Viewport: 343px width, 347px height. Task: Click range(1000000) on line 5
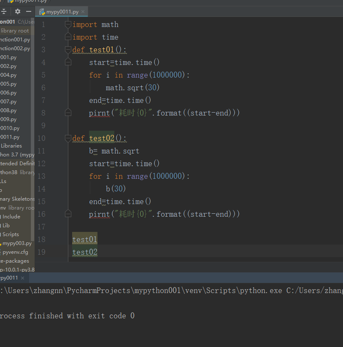click(x=156, y=75)
